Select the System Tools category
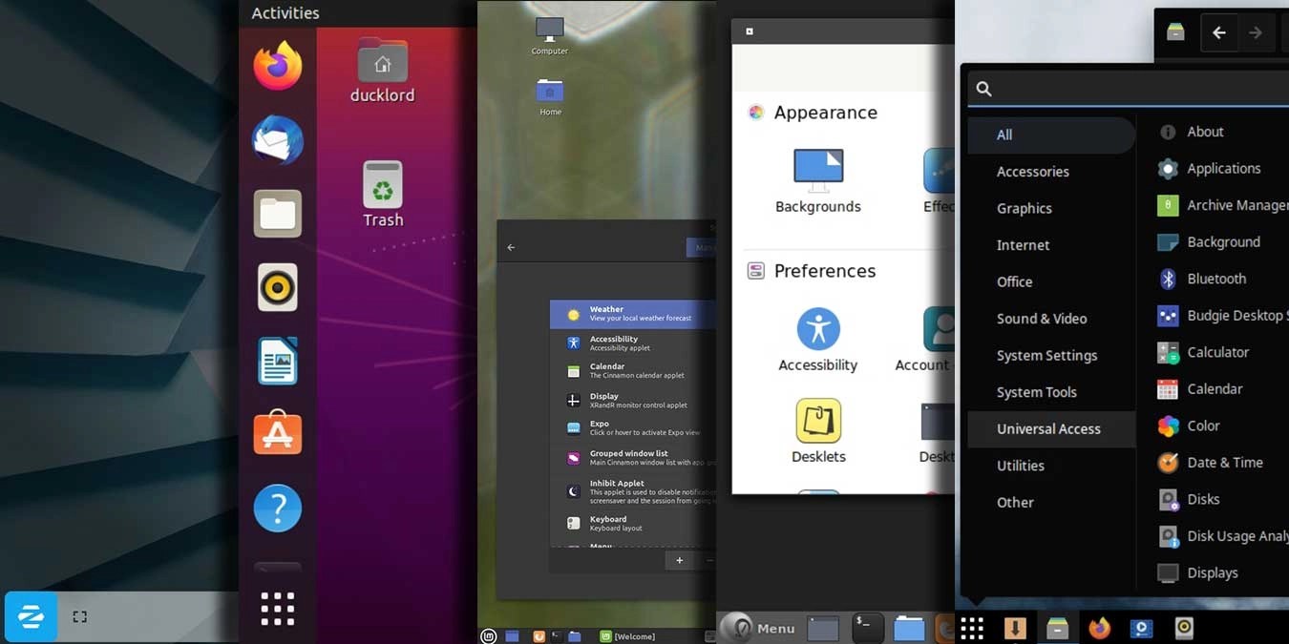This screenshot has width=1289, height=644. click(1051, 392)
